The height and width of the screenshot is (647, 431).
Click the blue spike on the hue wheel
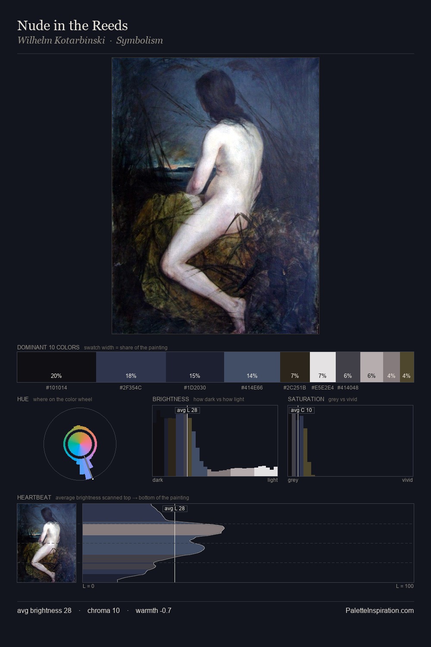86,469
